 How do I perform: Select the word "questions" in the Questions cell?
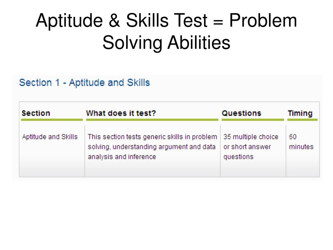tap(238, 157)
